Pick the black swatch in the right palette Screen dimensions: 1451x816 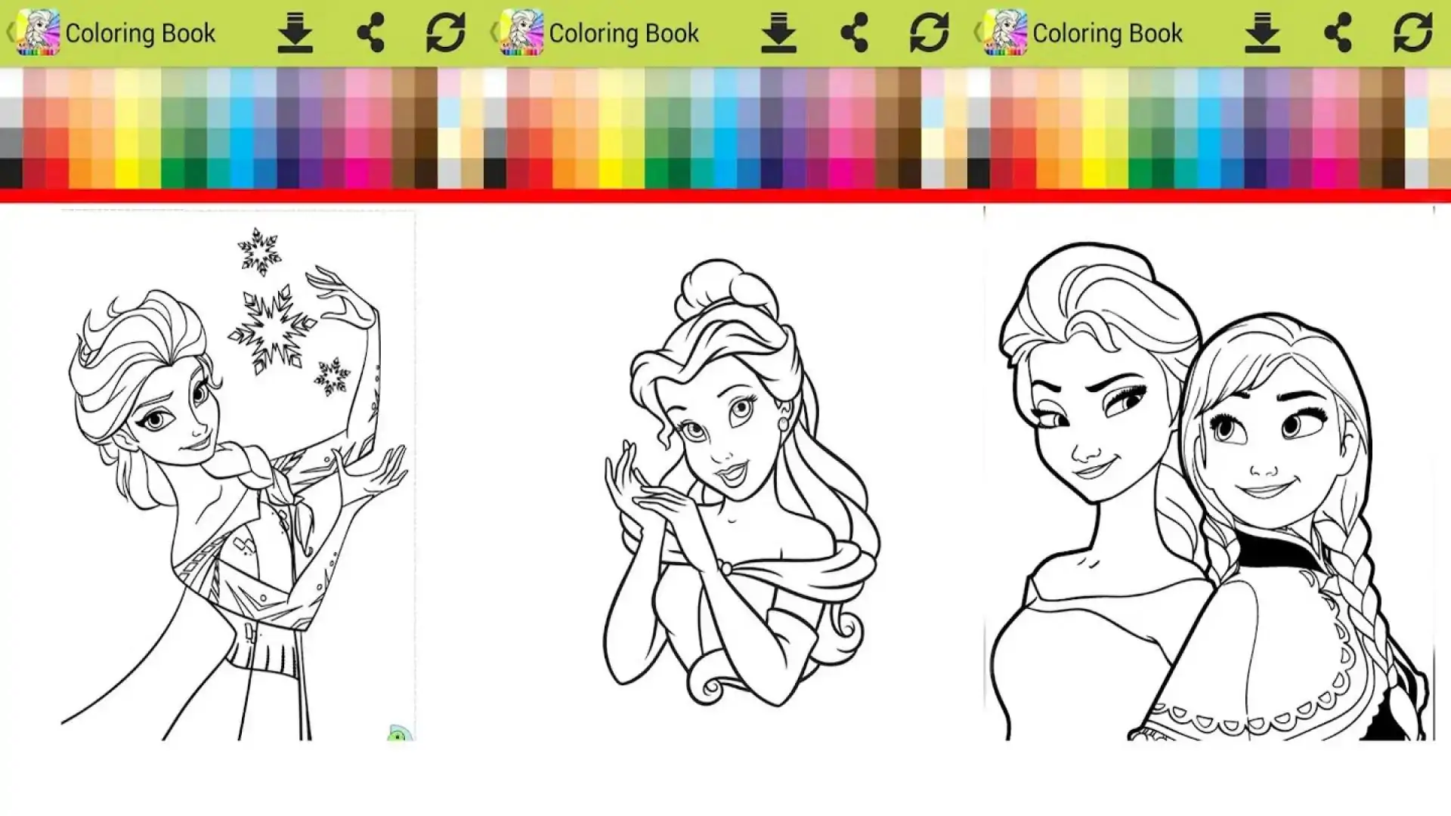979,173
